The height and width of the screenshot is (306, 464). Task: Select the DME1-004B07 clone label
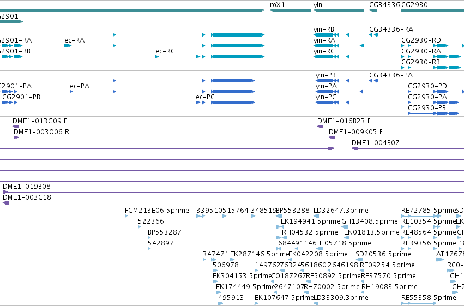pos(375,143)
